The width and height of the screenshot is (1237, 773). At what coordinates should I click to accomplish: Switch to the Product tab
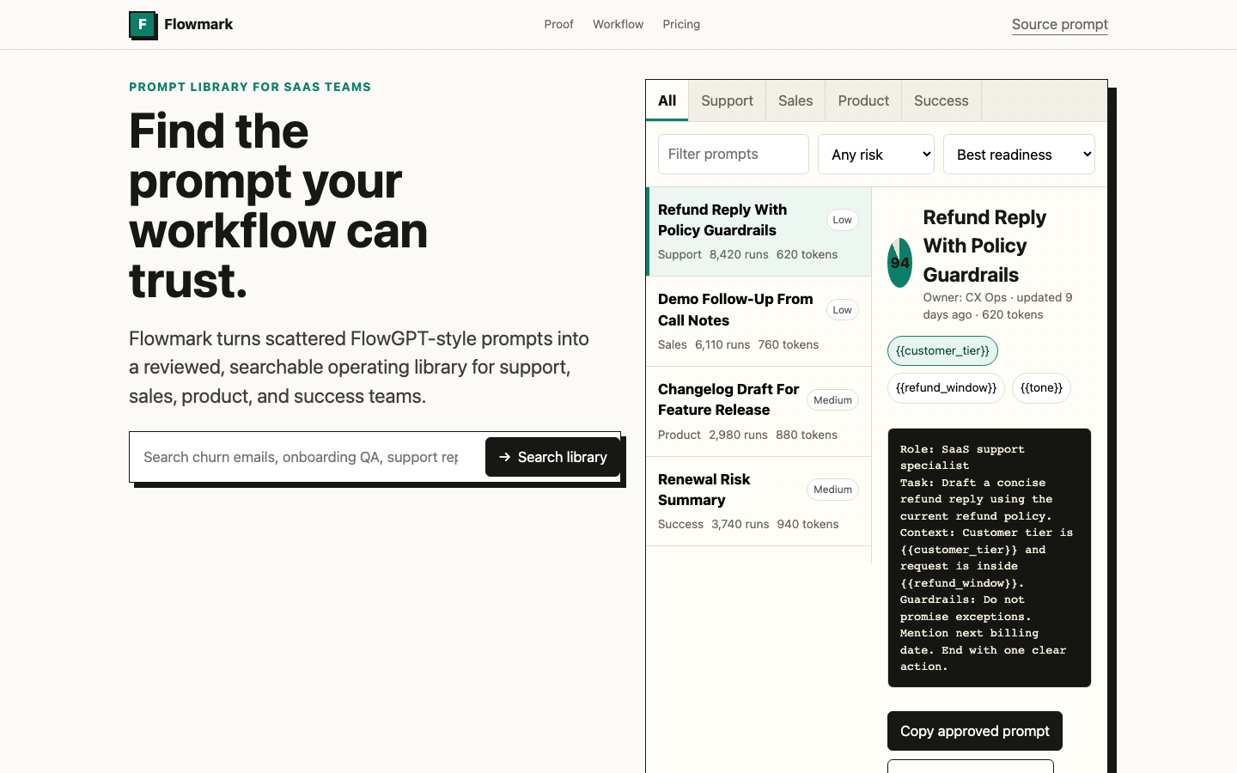[863, 100]
